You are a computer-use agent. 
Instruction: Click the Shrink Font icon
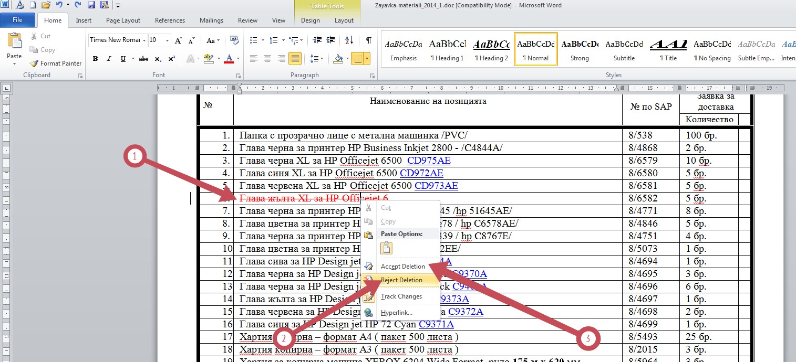coord(192,40)
